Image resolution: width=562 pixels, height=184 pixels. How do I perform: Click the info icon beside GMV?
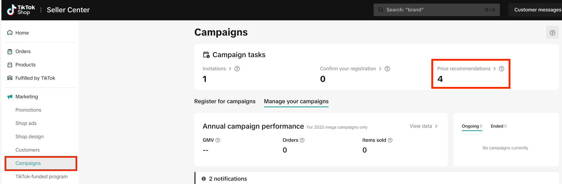click(218, 140)
